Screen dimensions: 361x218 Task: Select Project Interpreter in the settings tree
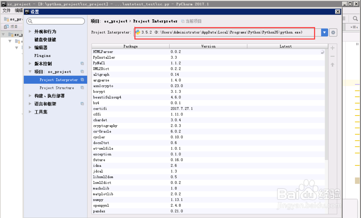coord(55,80)
